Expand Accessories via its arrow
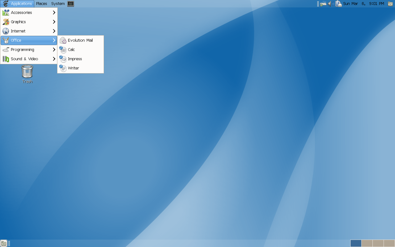This screenshot has height=247, width=395. coord(54,13)
